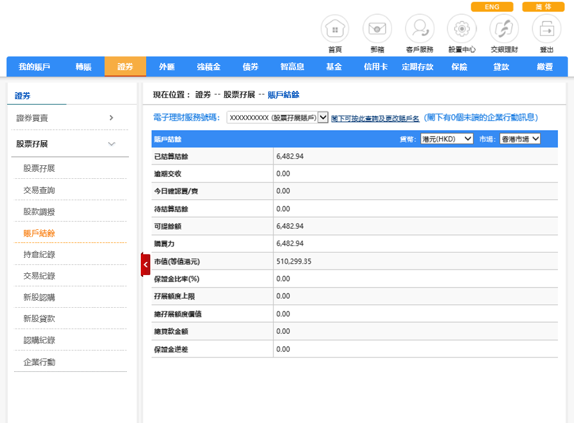The width and height of the screenshot is (574, 423).
Task: Click the 交銀理財 wealth management icon
Action: pos(504,29)
